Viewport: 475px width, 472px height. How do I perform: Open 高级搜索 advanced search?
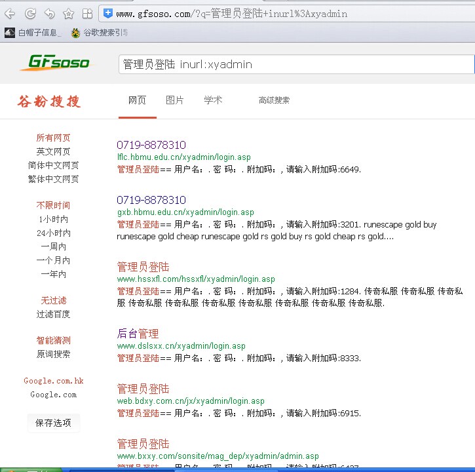pos(274,100)
